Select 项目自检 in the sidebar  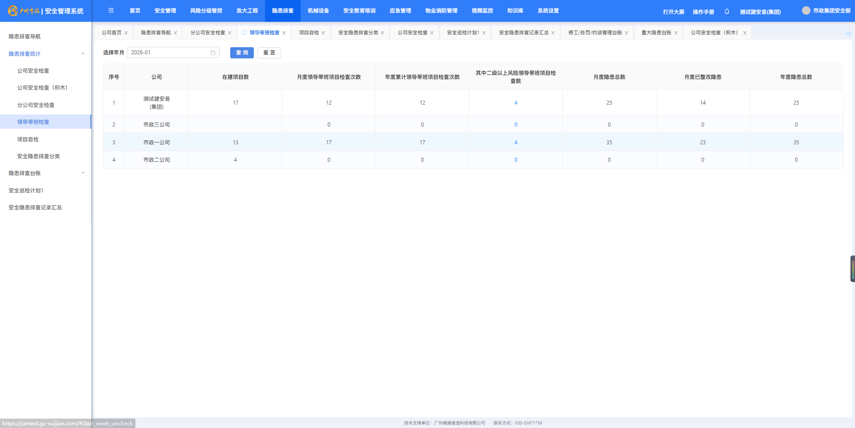pos(28,139)
